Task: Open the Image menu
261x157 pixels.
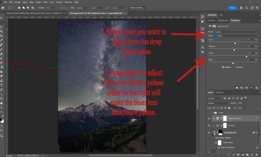Action: (17, 2)
